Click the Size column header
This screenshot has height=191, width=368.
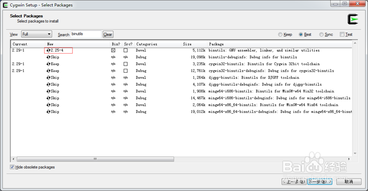click(194, 44)
